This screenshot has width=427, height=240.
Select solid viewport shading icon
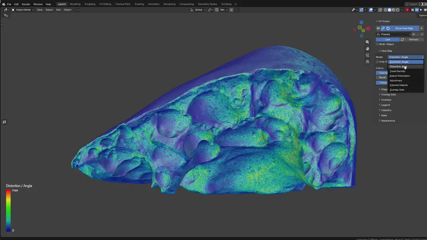[389, 10]
